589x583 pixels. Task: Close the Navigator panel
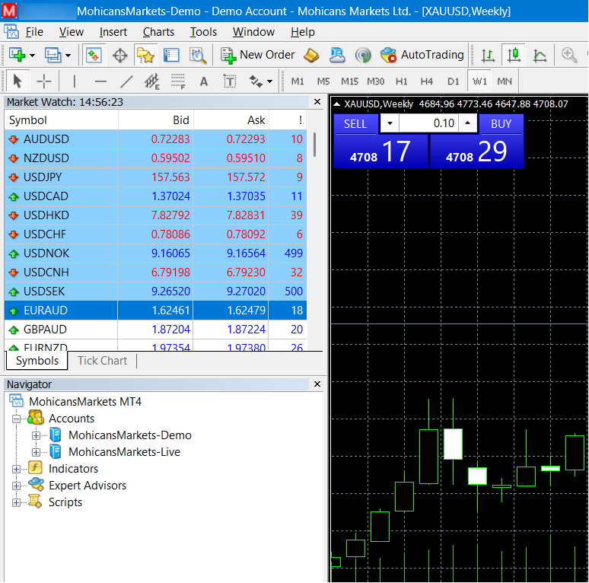pos(317,384)
